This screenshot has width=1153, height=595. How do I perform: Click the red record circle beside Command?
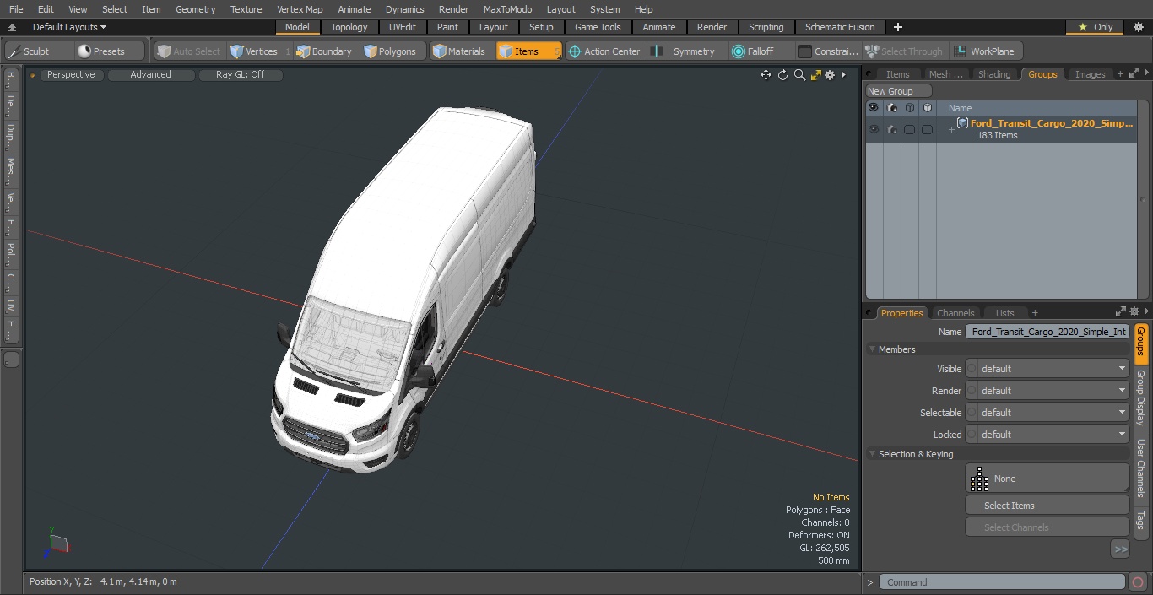click(x=1137, y=582)
